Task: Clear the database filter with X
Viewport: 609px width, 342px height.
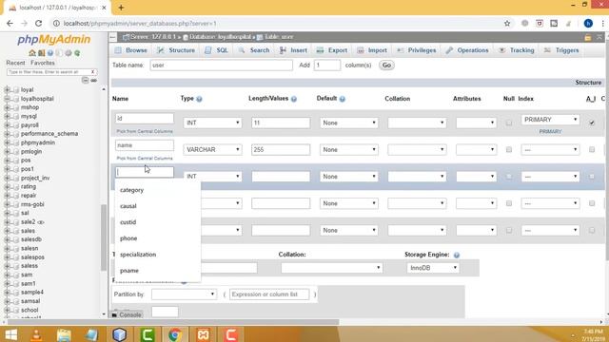Action: tap(92, 72)
